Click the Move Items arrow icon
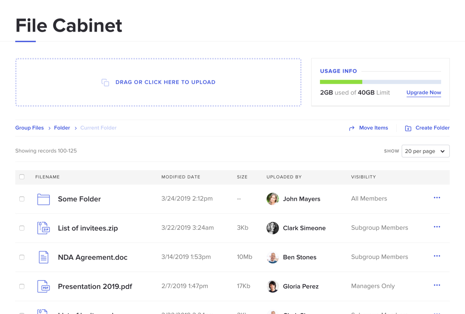This screenshot has height=314, width=465. pos(352,128)
